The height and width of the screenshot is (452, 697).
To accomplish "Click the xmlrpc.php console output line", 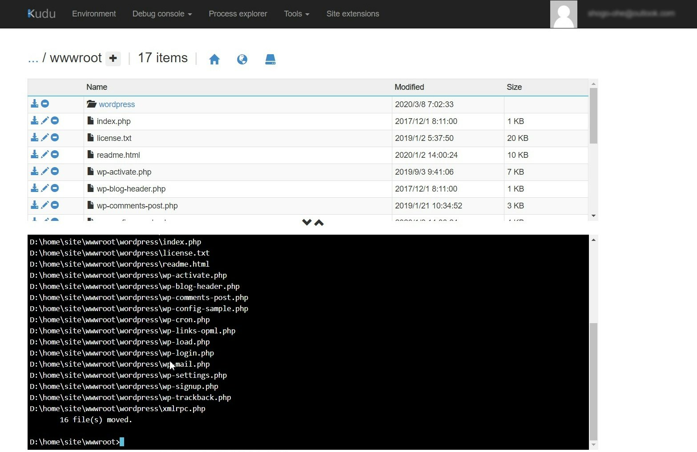I will 117,408.
